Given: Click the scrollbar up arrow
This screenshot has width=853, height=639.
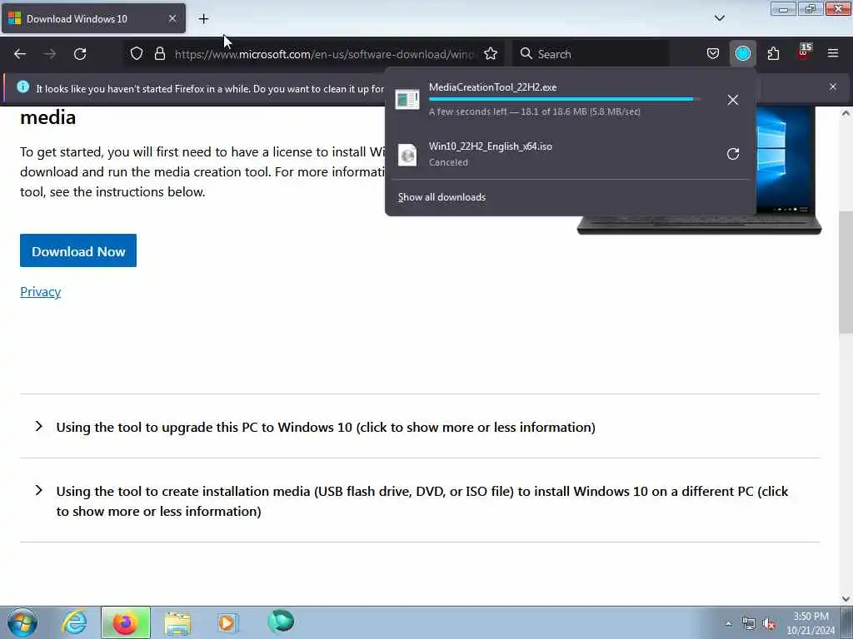Looking at the screenshot, I should click(x=846, y=113).
